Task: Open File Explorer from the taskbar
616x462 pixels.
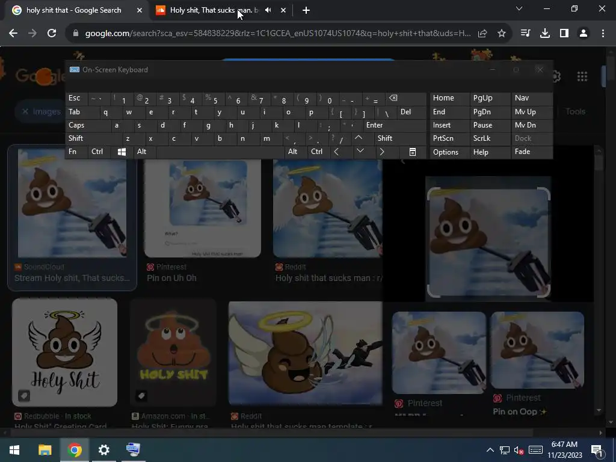Action: click(45, 450)
